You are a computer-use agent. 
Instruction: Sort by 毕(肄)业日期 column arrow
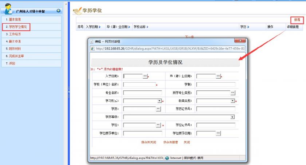[129, 27]
